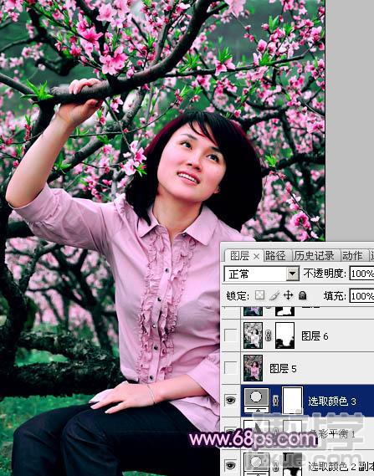Hide the 选取颜色 2 副本 layer
This screenshot has height=476, width=374.
point(230,465)
